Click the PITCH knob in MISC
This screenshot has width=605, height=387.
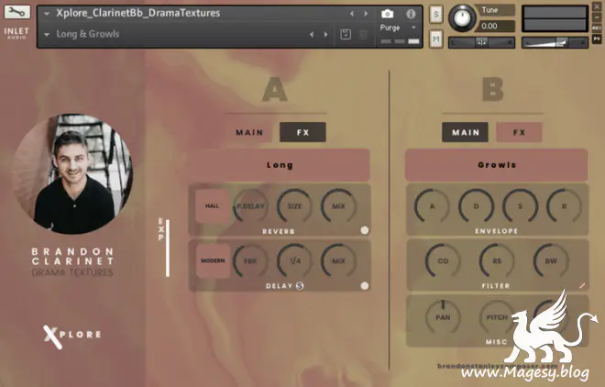pos(497,317)
